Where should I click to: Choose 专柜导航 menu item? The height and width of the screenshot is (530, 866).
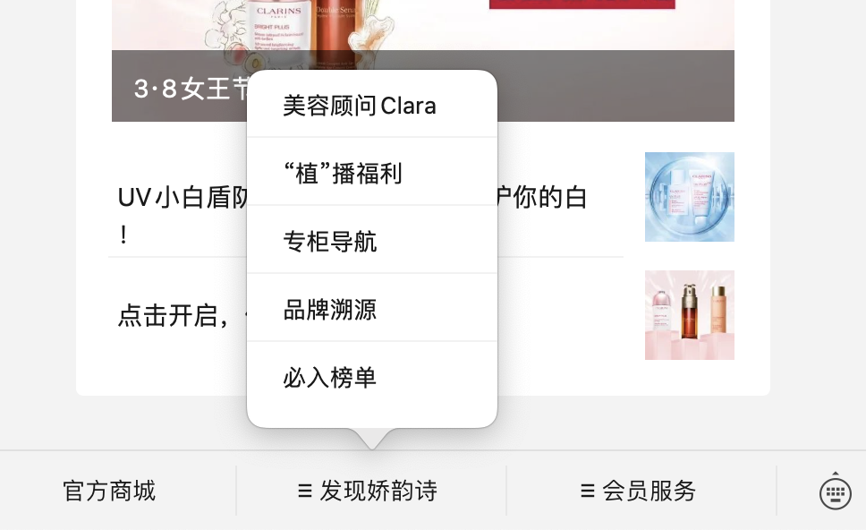pos(372,240)
